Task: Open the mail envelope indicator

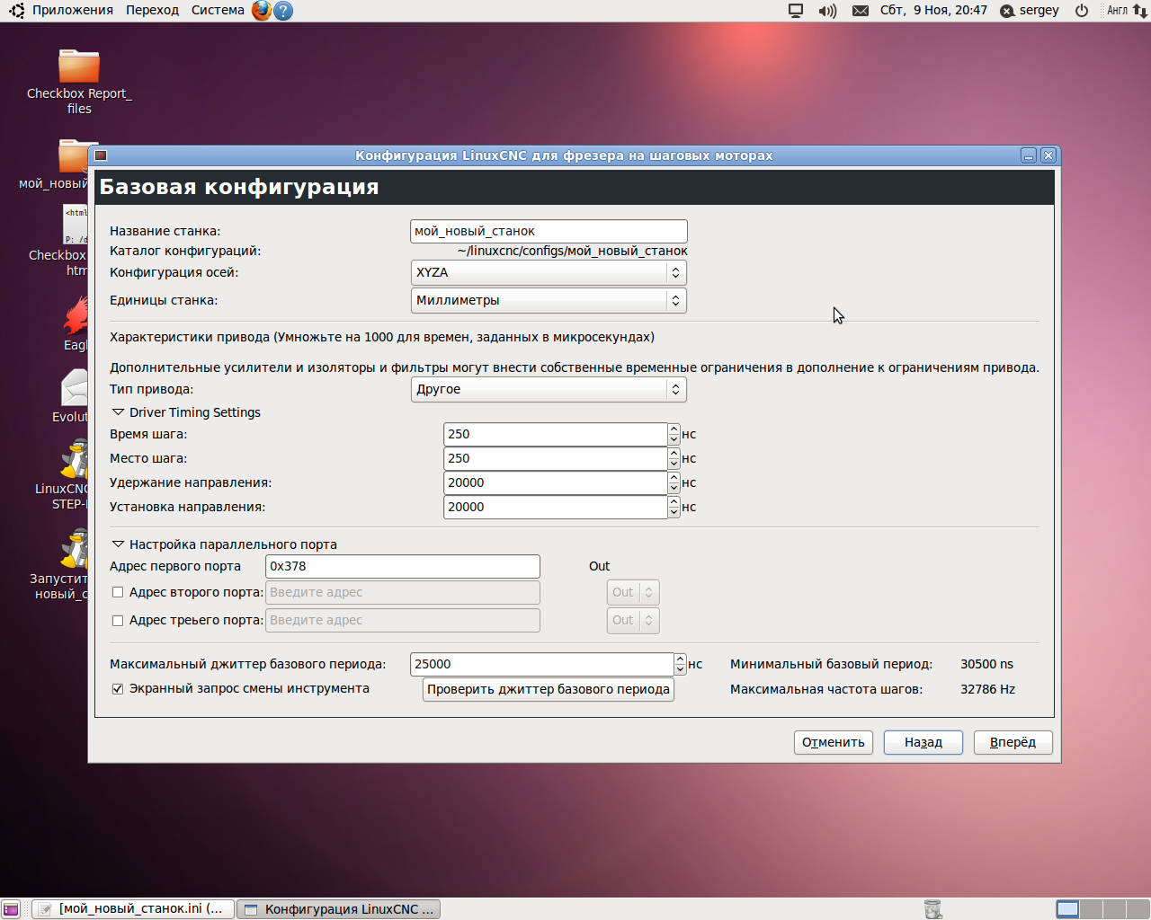Action: coord(861,11)
